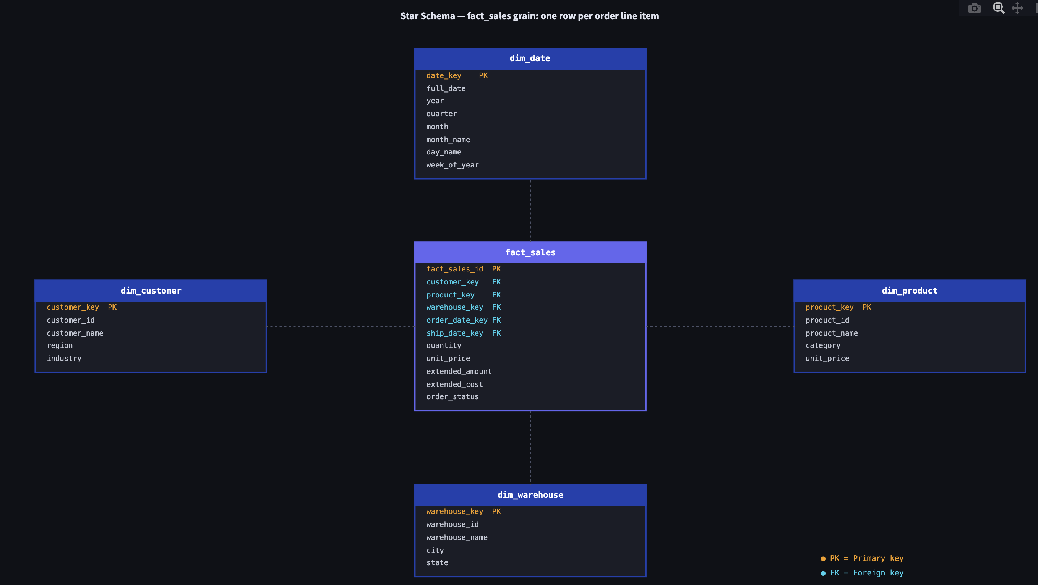Click the dim_customer table header
1038x585 pixels.
pyautogui.click(x=151, y=291)
